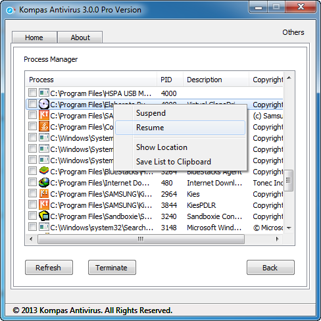
Task: Click the Back button
Action: click(x=270, y=268)
